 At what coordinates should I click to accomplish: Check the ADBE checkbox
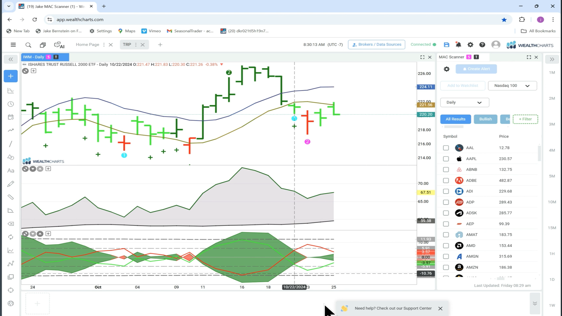[446, 181]
